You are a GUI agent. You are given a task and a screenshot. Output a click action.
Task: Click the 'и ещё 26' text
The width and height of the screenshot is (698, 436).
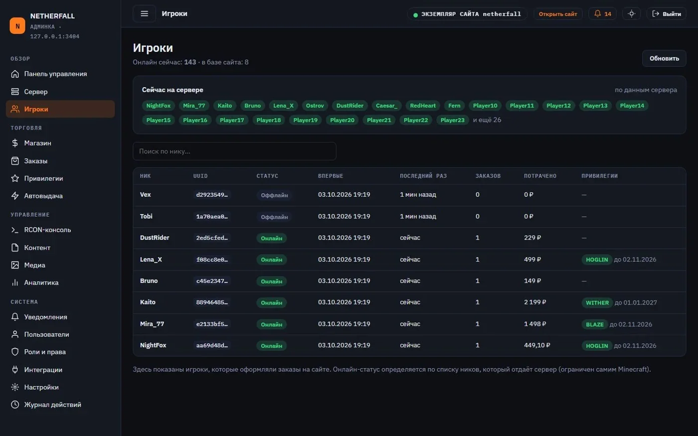487,120
